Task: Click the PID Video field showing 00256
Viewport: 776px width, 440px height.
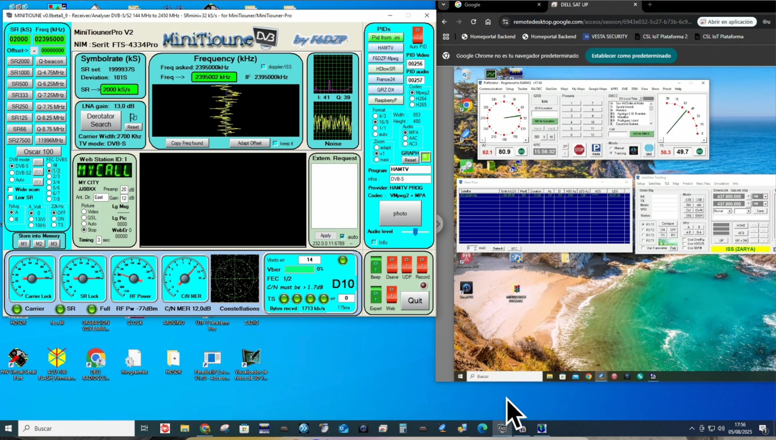Action: point(415,64)
